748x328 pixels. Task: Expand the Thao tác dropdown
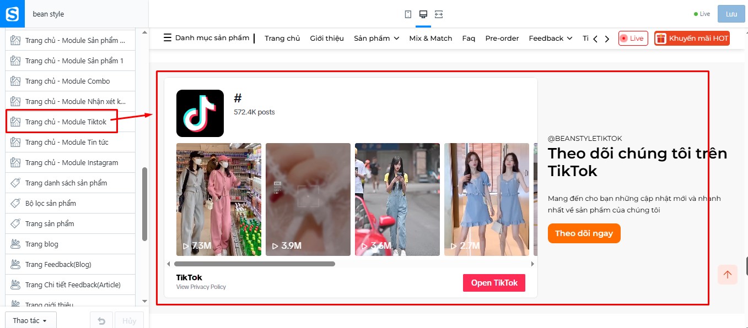pyautogui.click(x=30, y=320)
